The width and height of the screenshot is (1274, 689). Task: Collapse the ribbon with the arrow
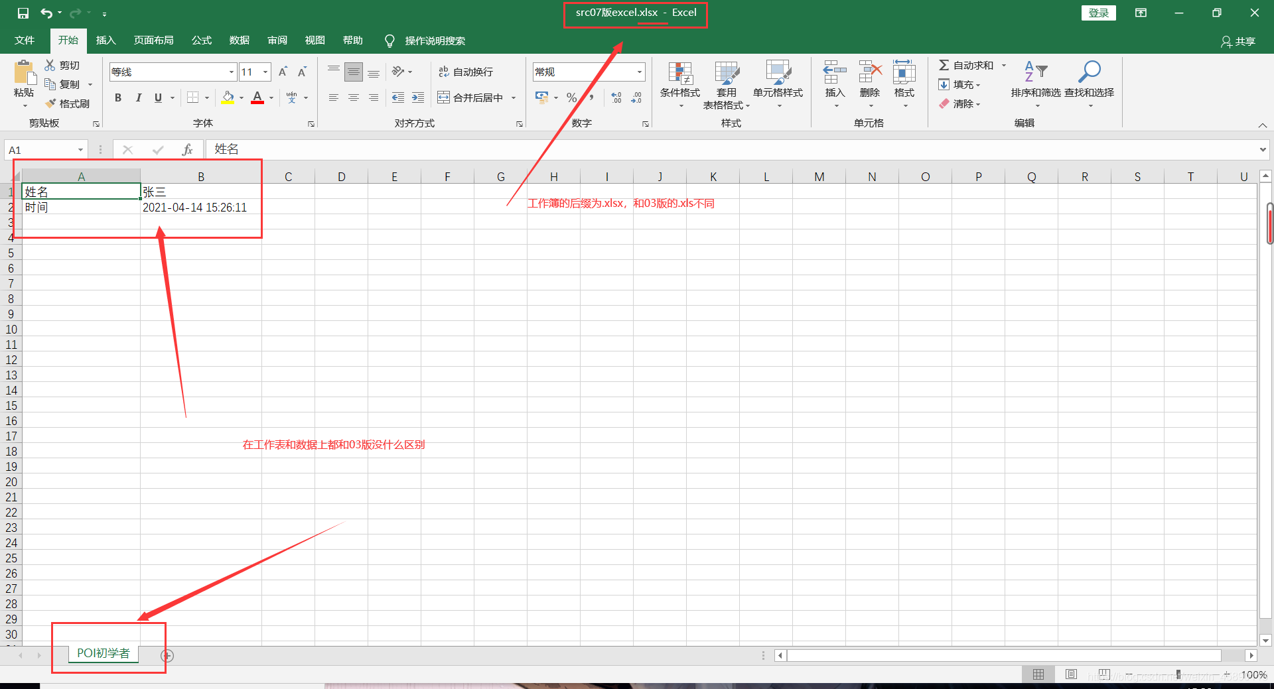click(x=1263, y=125)
